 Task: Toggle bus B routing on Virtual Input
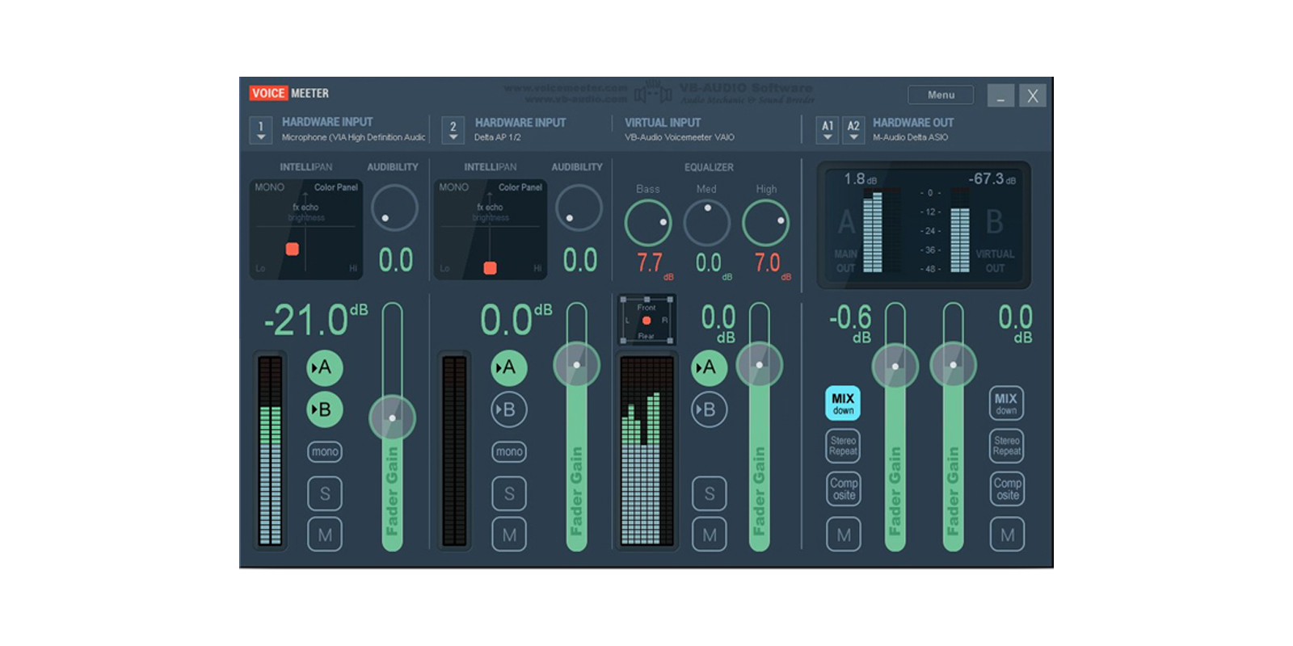[710, 409]
